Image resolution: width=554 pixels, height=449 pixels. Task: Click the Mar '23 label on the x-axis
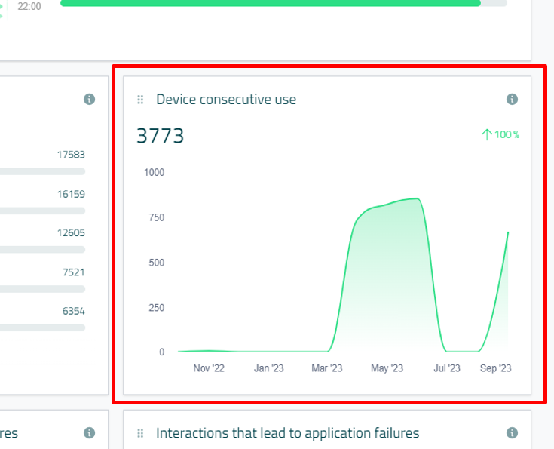click(327, 368)
